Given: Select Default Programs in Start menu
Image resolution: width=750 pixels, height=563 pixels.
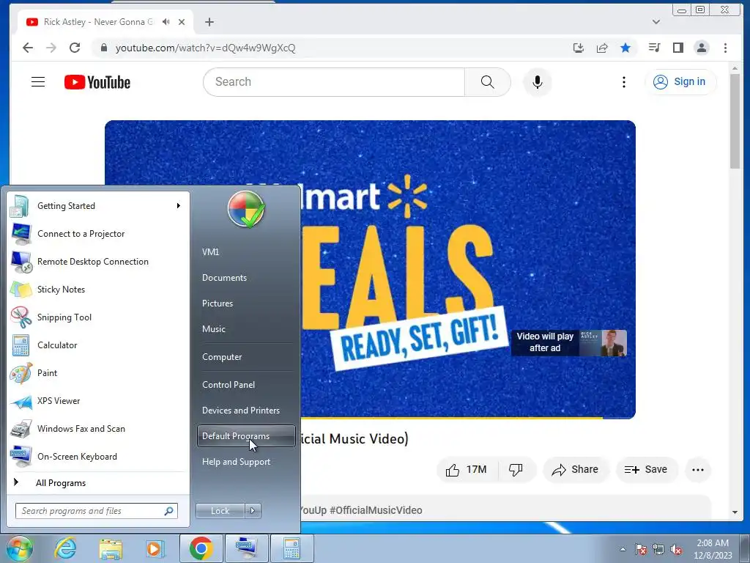Looking at the screenshot, I should click(246, 436).
